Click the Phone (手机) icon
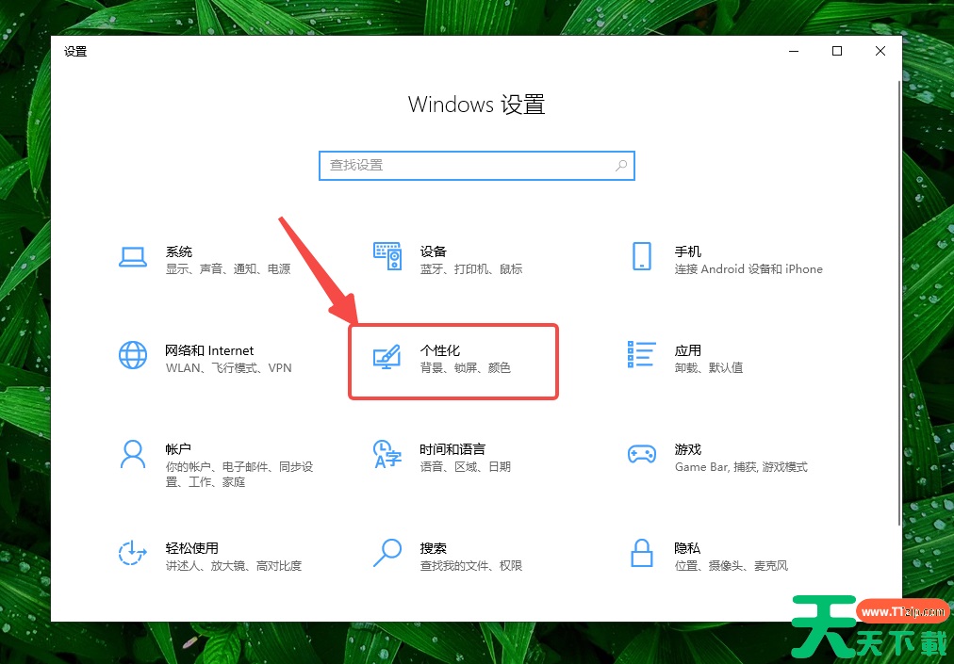Screen dimensions: 954x664 pos(642,256)
